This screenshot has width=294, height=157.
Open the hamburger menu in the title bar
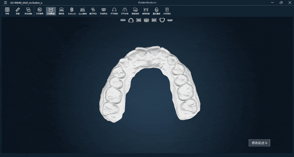click(5, 2)
